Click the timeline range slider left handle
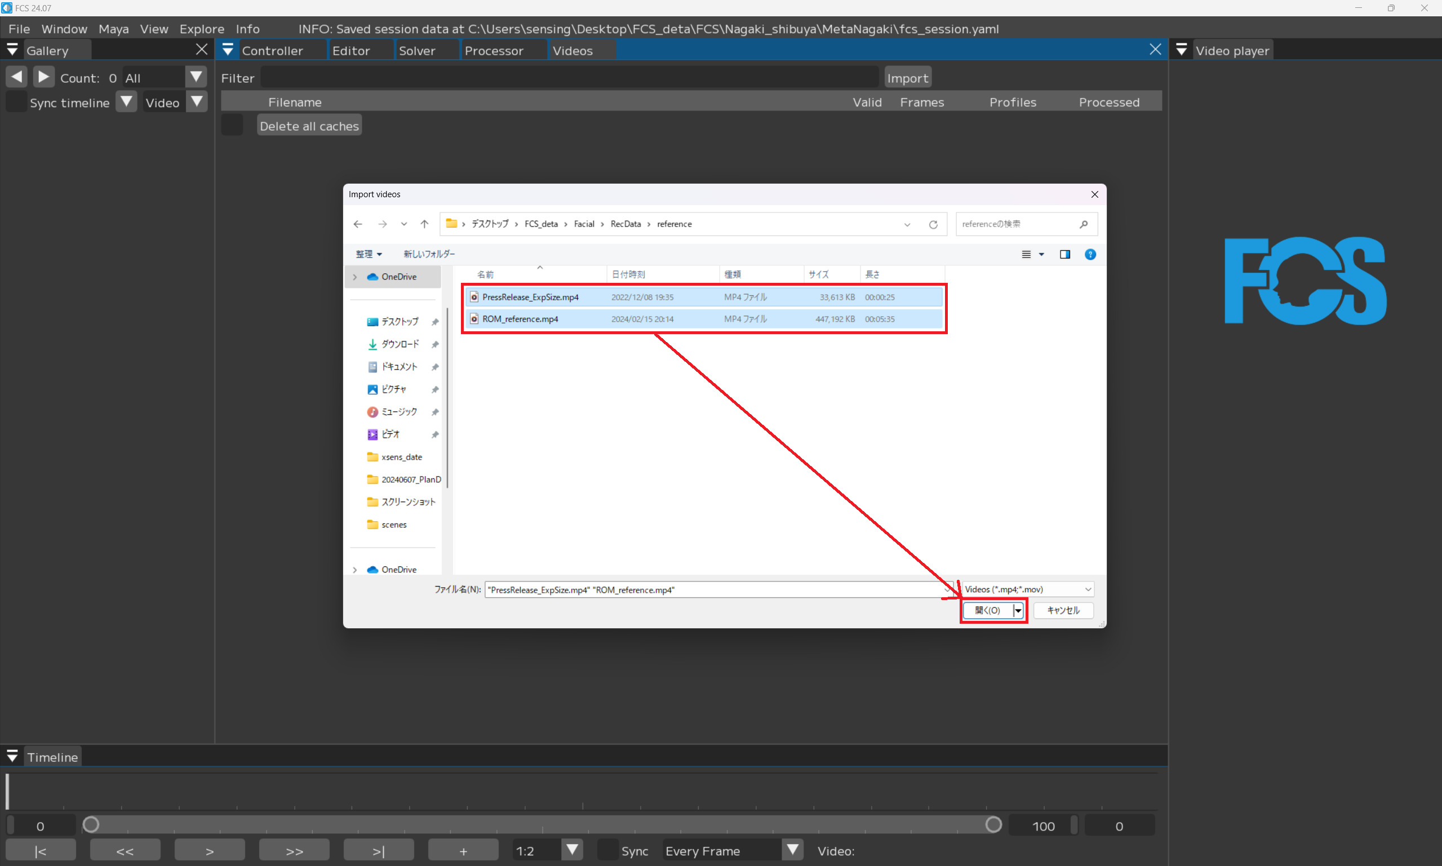 [x=91, y=824]
